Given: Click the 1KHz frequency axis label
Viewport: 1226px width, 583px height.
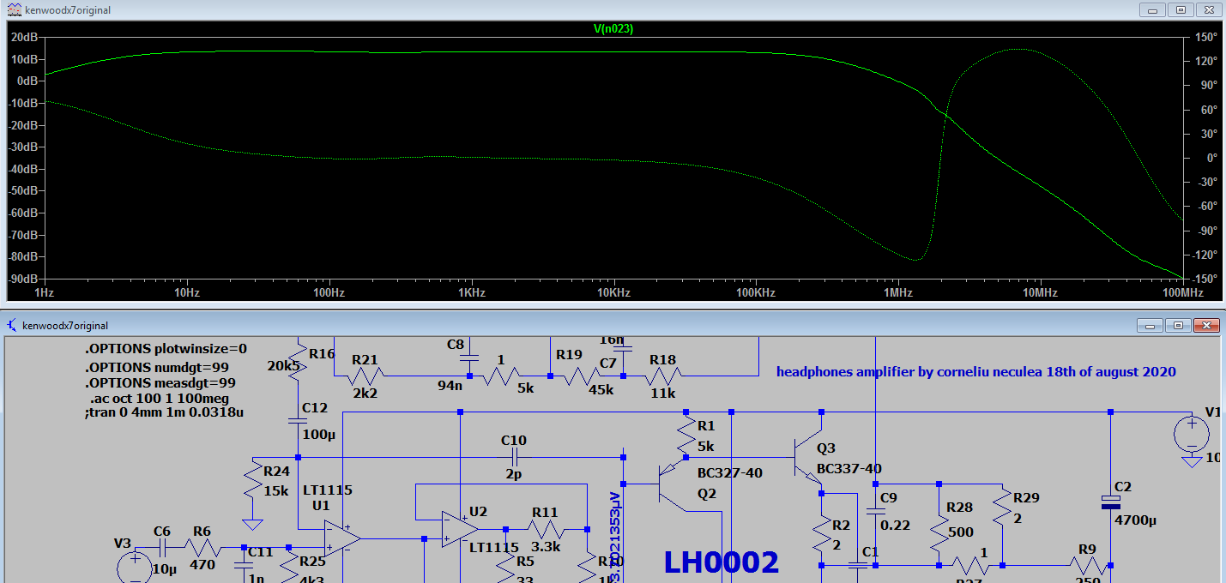Looking at the screenshot, I should tap(471, 293).
